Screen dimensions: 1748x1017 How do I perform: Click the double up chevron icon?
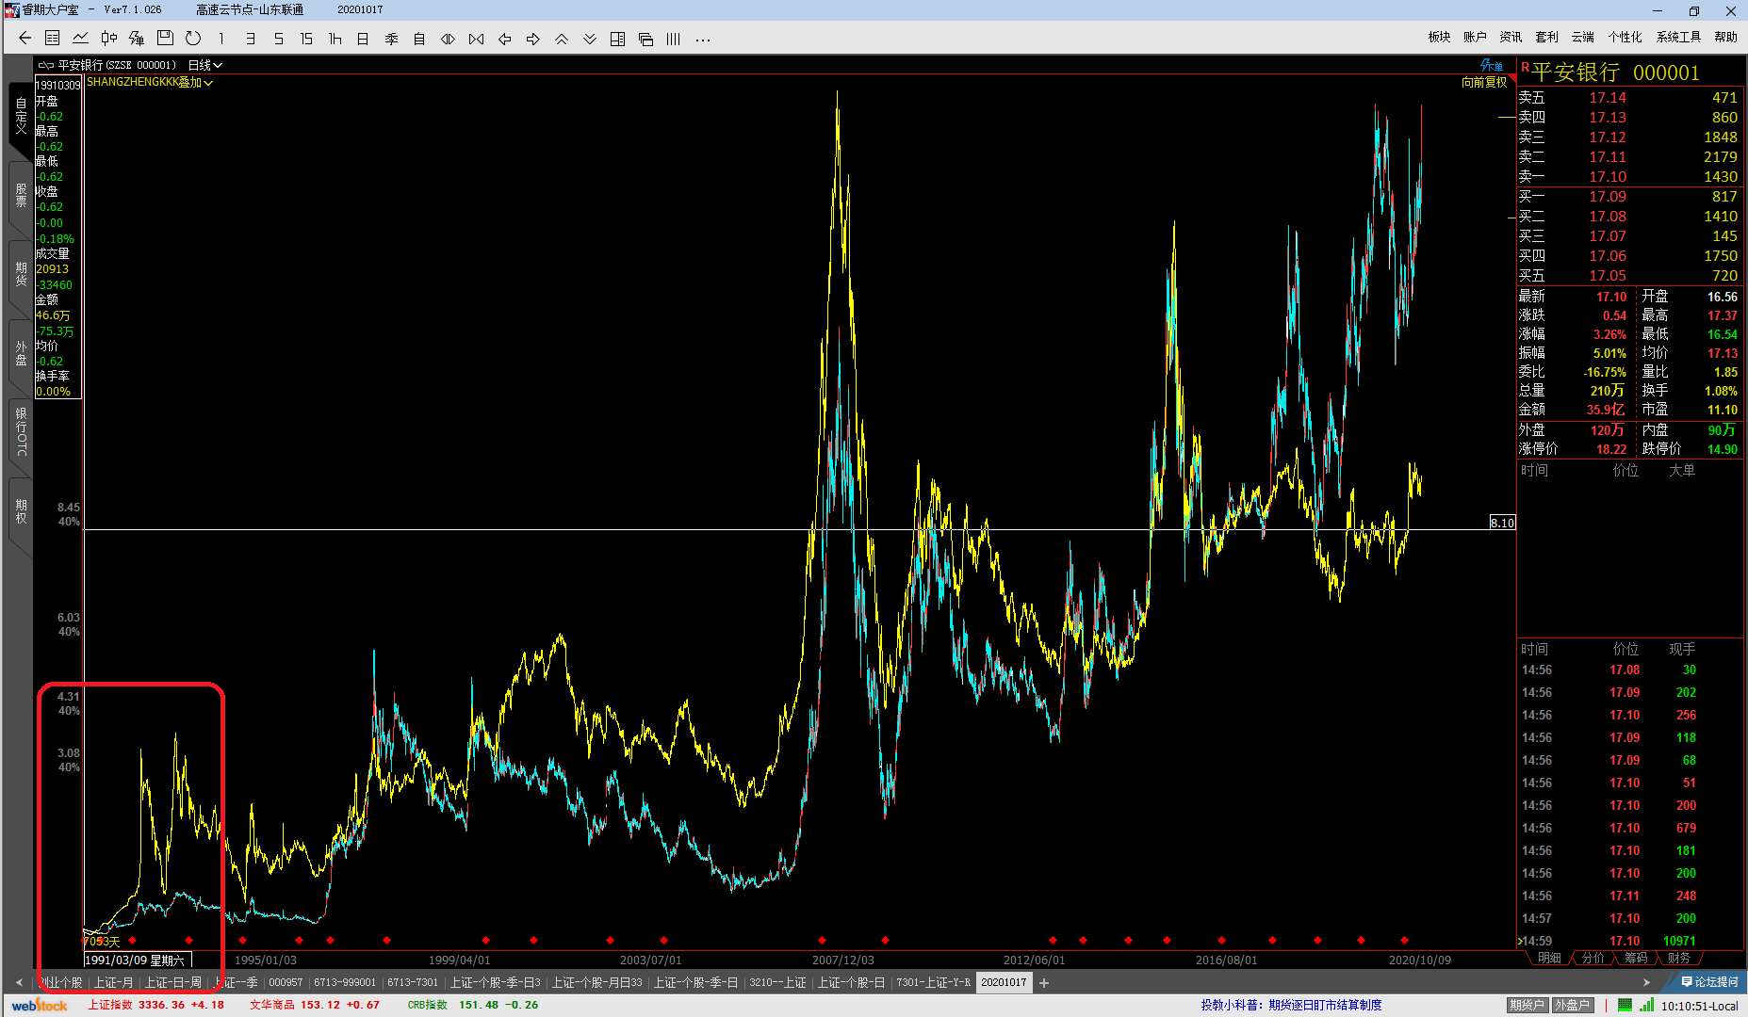click(561, 39)
